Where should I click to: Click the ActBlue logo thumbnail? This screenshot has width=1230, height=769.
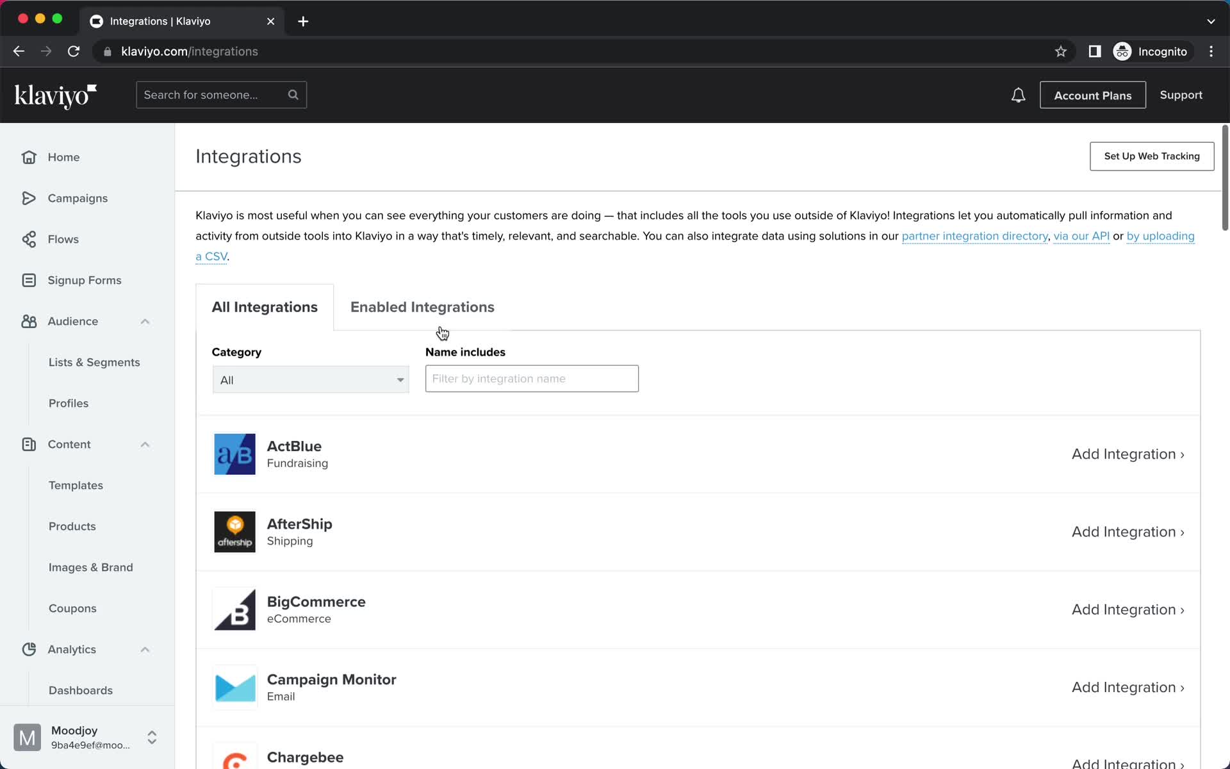234,454
